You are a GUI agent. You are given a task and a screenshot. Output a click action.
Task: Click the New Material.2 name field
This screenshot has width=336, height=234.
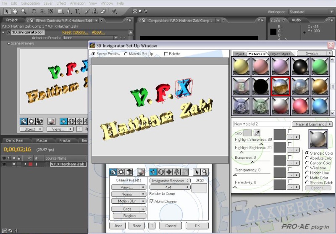tap(262, 124)
